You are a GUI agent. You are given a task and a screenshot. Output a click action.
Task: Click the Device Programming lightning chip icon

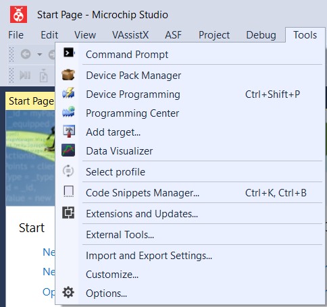[x=68, y=93]
